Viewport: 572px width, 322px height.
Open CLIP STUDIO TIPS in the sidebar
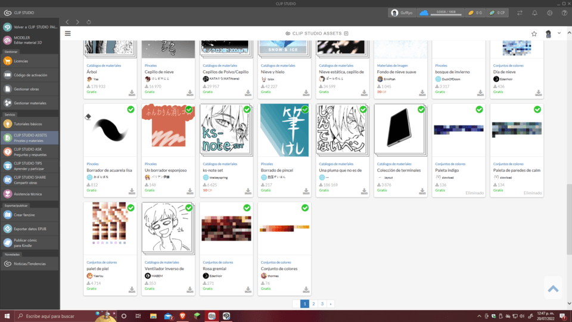tap(30, 166)
